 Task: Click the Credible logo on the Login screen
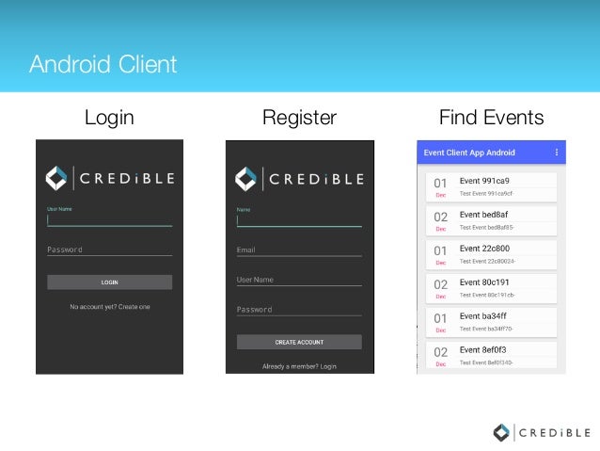pyautogui.click(x=110, y=178)
